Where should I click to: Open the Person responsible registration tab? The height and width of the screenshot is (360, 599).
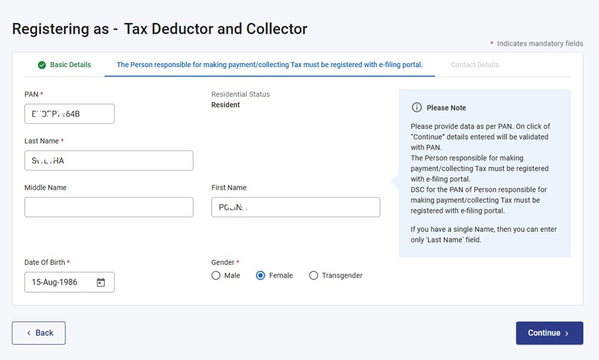[x=269, y=65]
